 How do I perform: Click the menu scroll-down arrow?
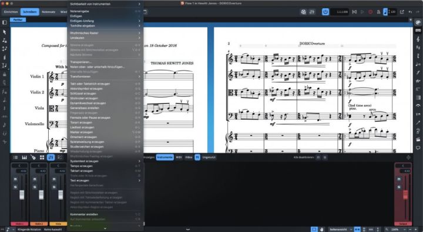tap(105, 228)
